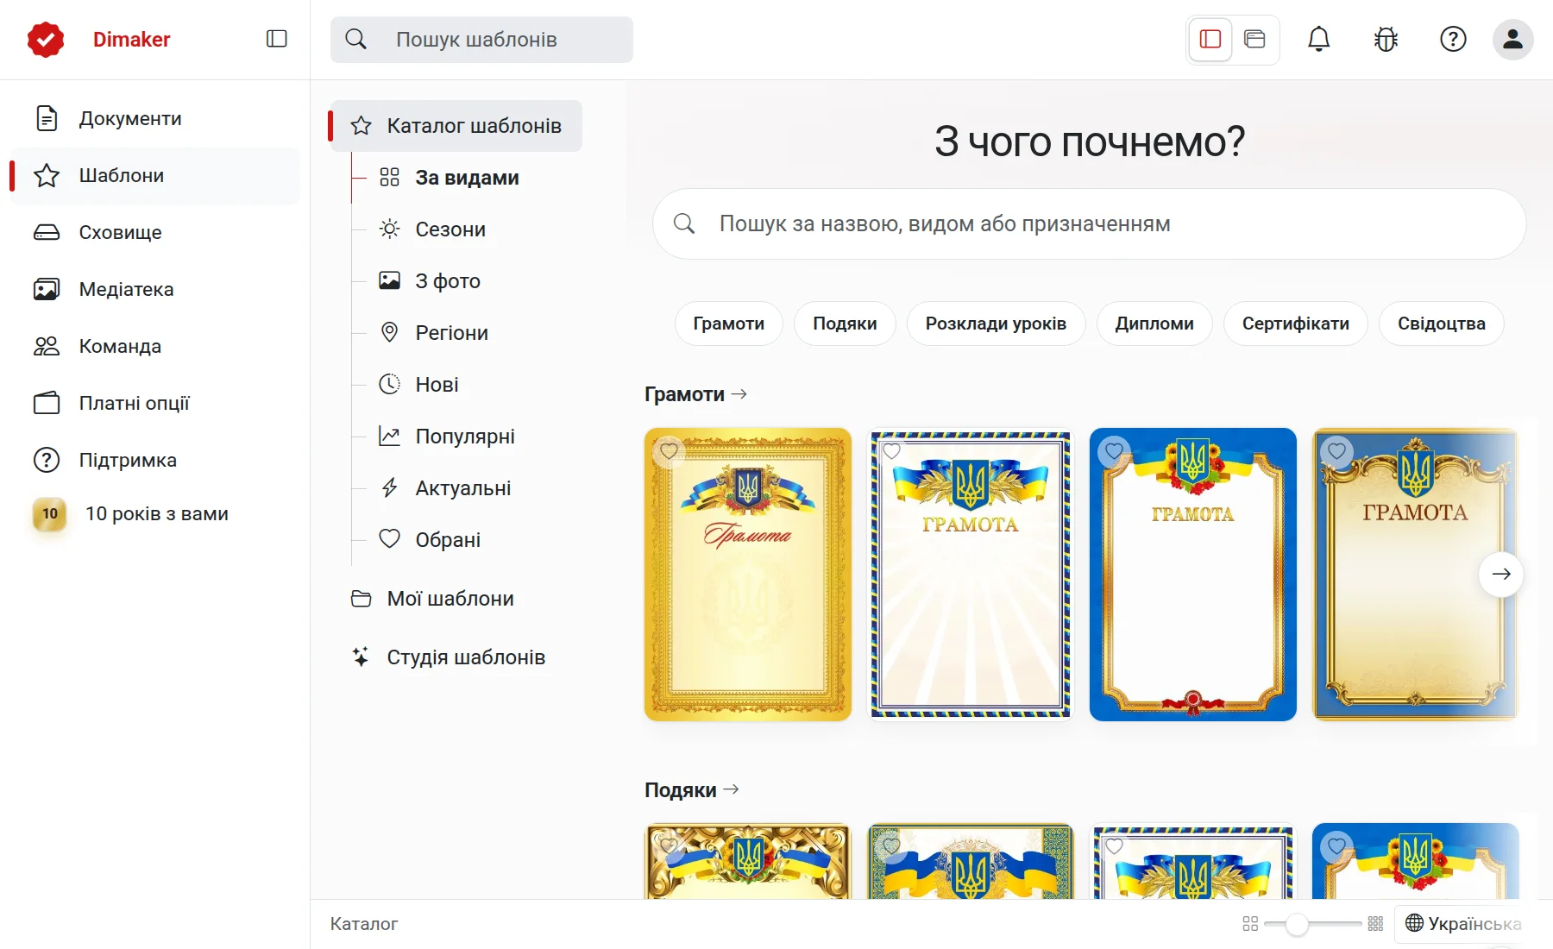Show next Грамоти templates with arrow button

pyautogui.click(x=1501, y=574)
